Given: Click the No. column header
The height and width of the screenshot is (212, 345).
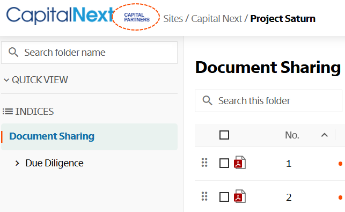Looking at the screenshot, I should (292, 135).
